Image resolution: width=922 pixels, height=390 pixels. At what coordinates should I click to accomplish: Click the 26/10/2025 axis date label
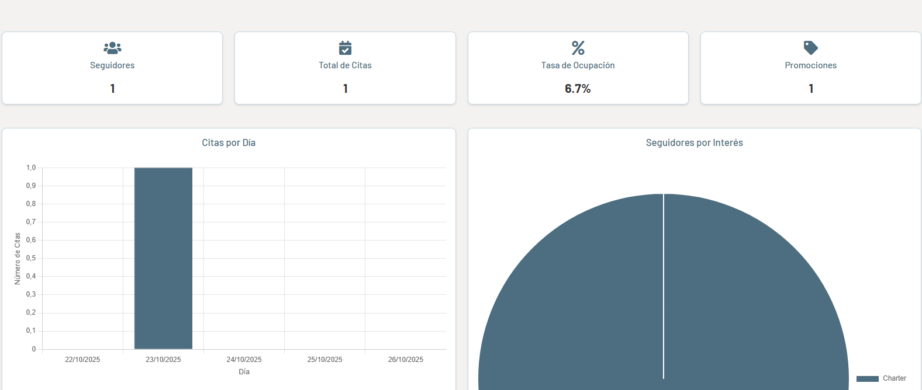point(406,360)
